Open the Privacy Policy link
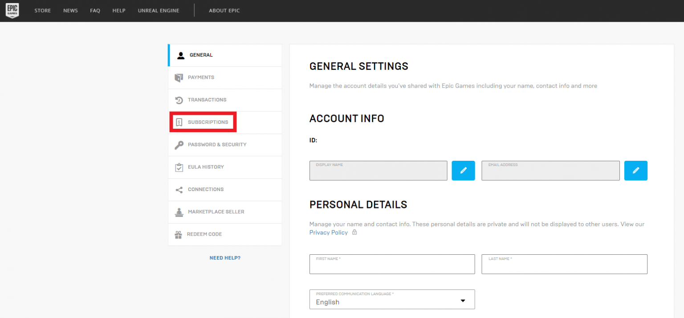The image size is (684, 318). (x=329, y=232)
